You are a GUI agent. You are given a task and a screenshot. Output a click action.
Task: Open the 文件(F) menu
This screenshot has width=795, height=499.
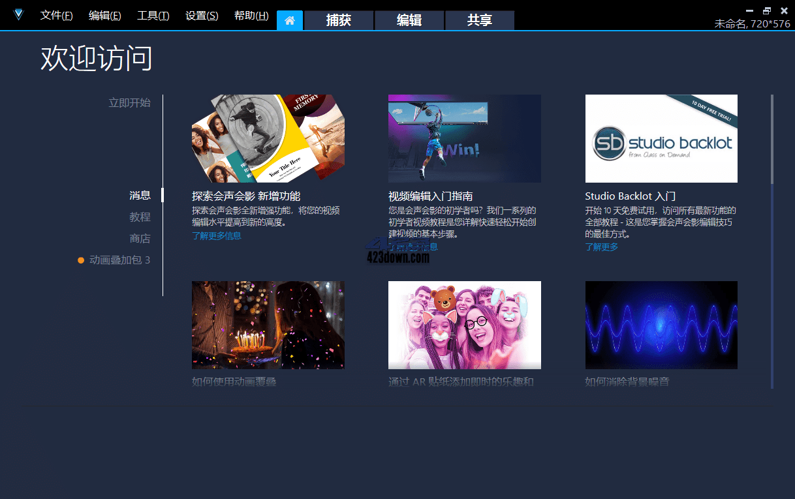click(x=56, y=15)
